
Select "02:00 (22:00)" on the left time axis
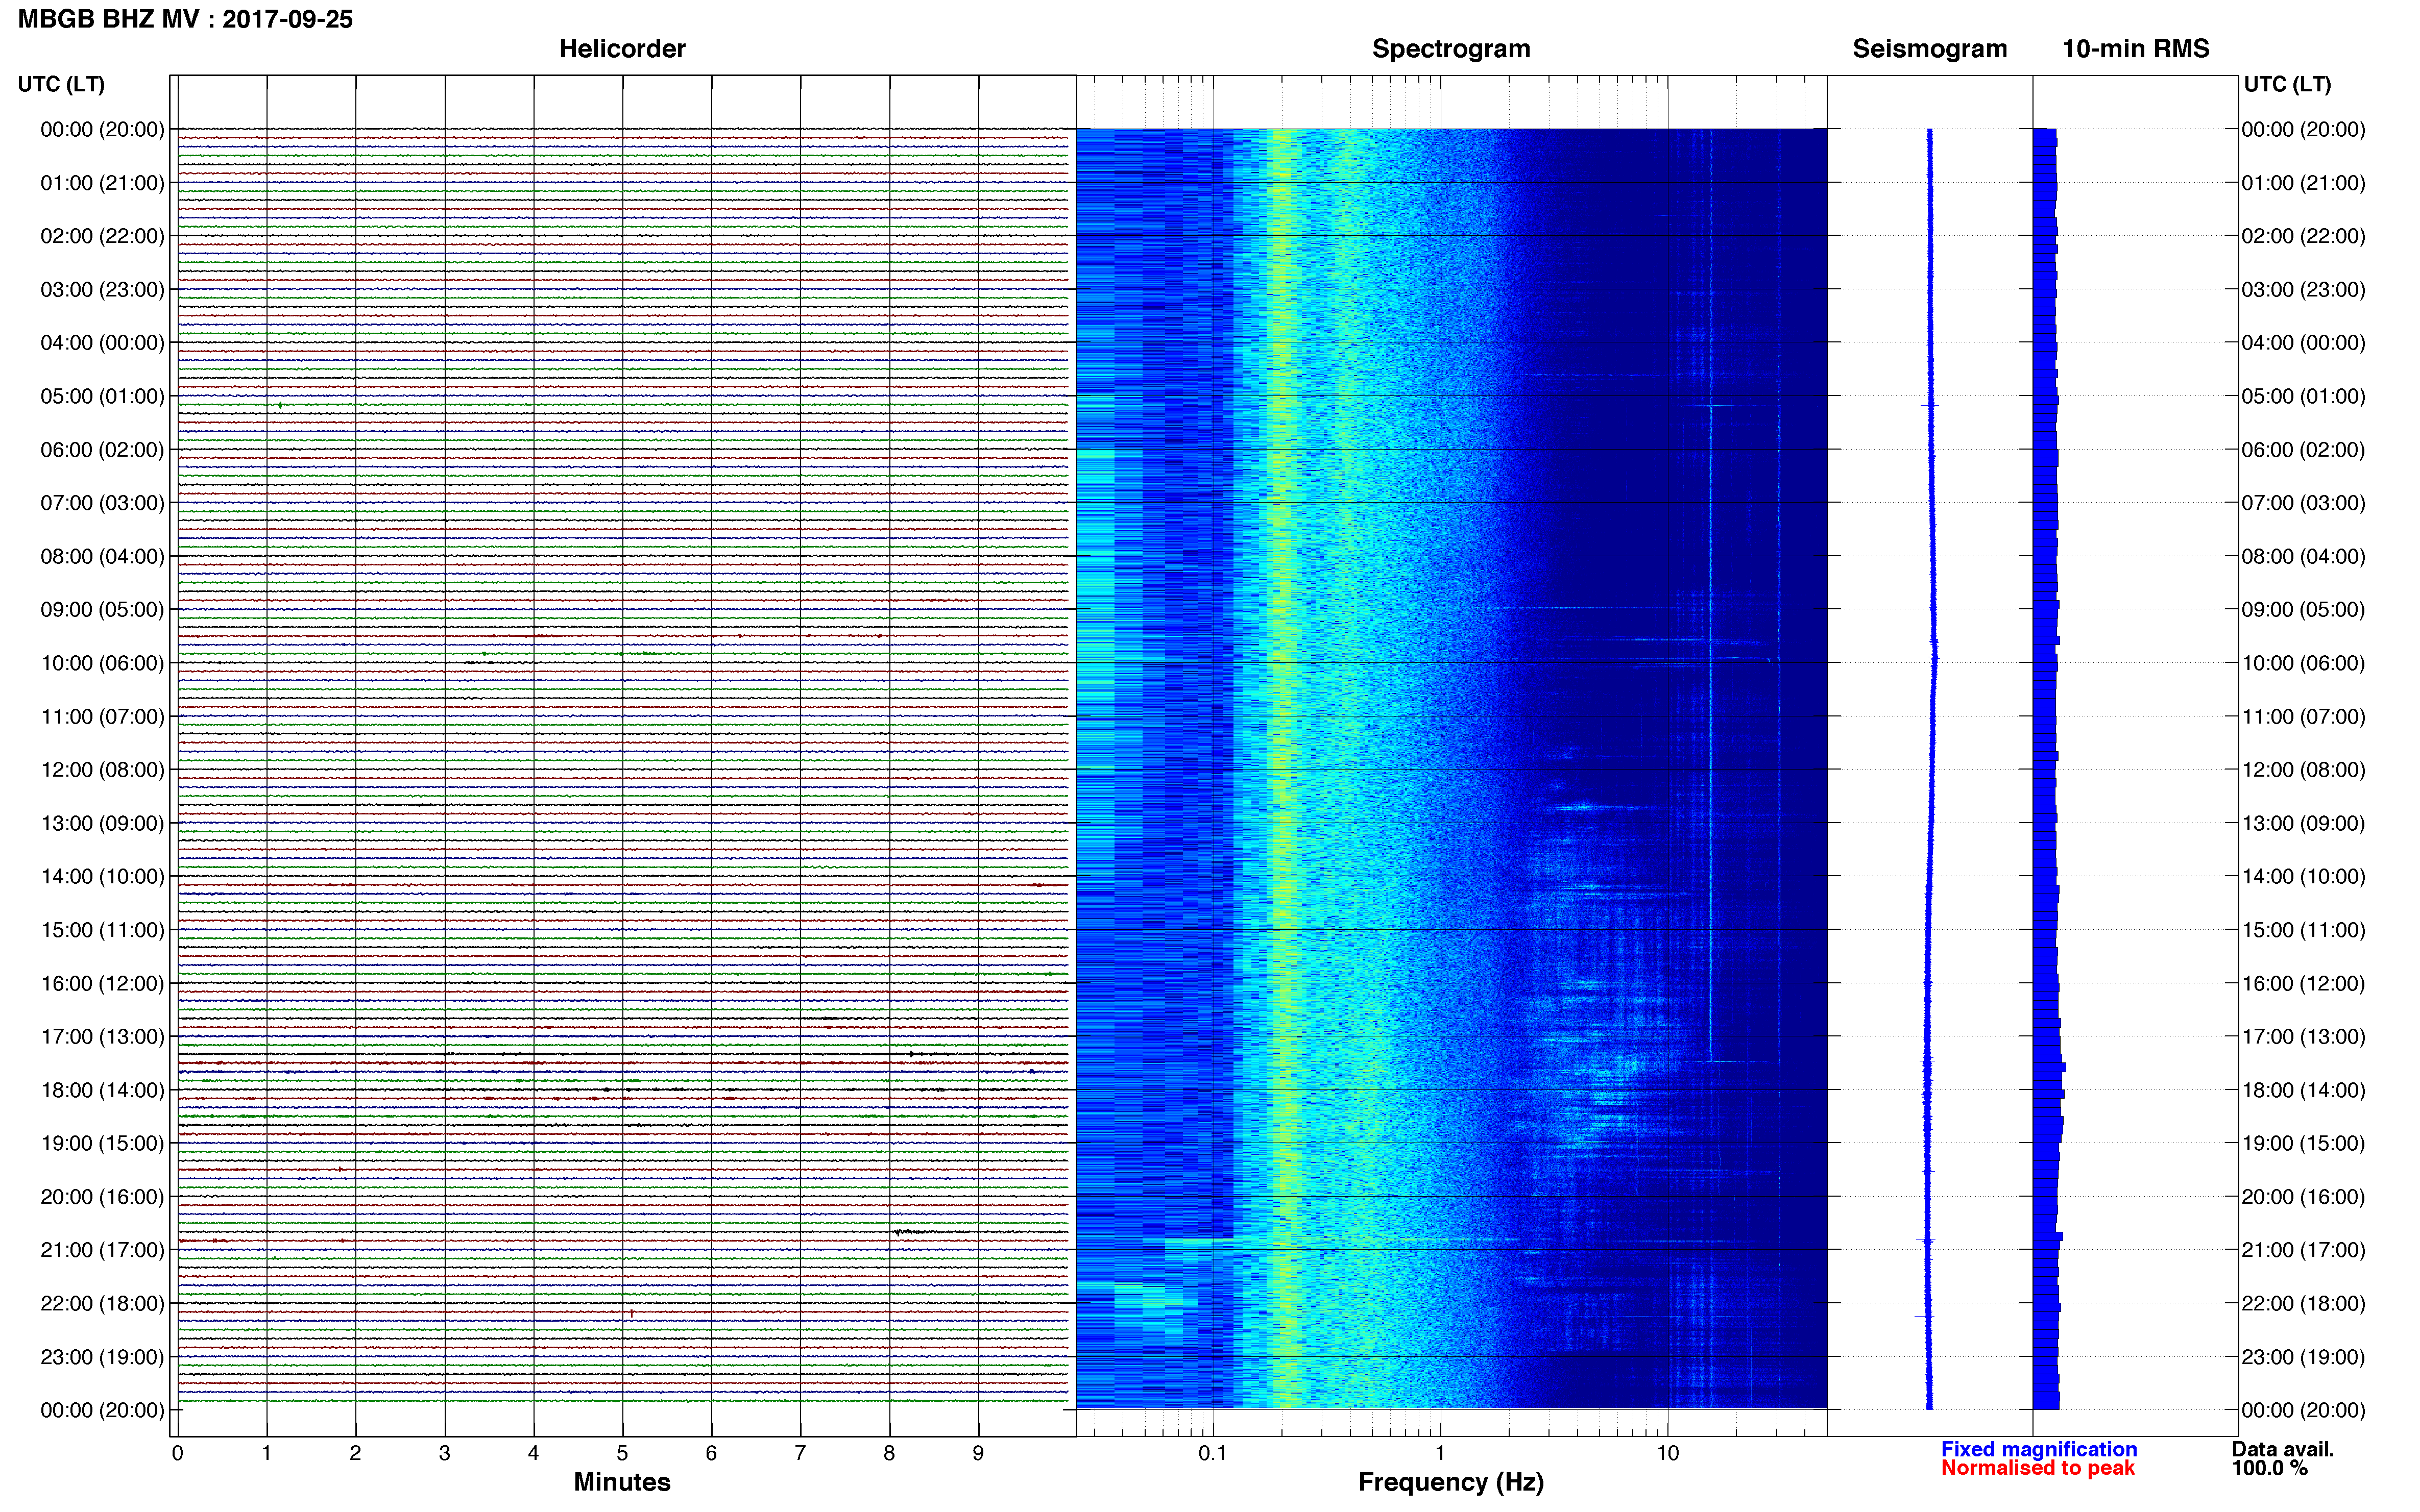102,236
